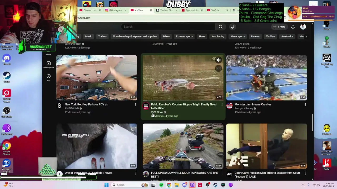
Task: Click the YouTube search magnifier button
Action: [221, 27]
